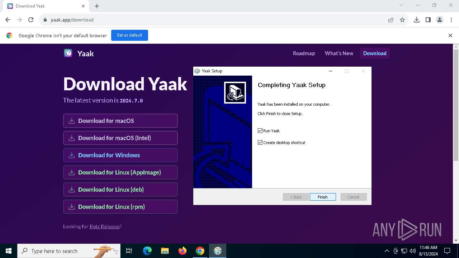The image size is (459, 258).
Task: Open Task View on the taskbar
Action: click(x=129, y=251)
